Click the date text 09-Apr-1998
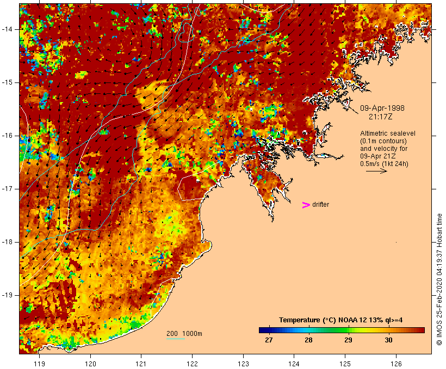Screen dimensions: 446x369 (x=382, y=108)
